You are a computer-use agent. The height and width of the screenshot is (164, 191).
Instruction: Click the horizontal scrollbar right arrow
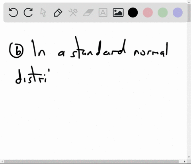(185, 162)
